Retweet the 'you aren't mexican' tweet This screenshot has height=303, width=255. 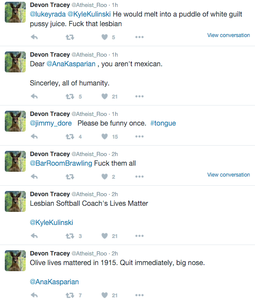coord(70,96)
